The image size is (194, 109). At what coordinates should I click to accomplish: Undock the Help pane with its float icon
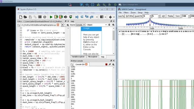[x=111, y=21]
